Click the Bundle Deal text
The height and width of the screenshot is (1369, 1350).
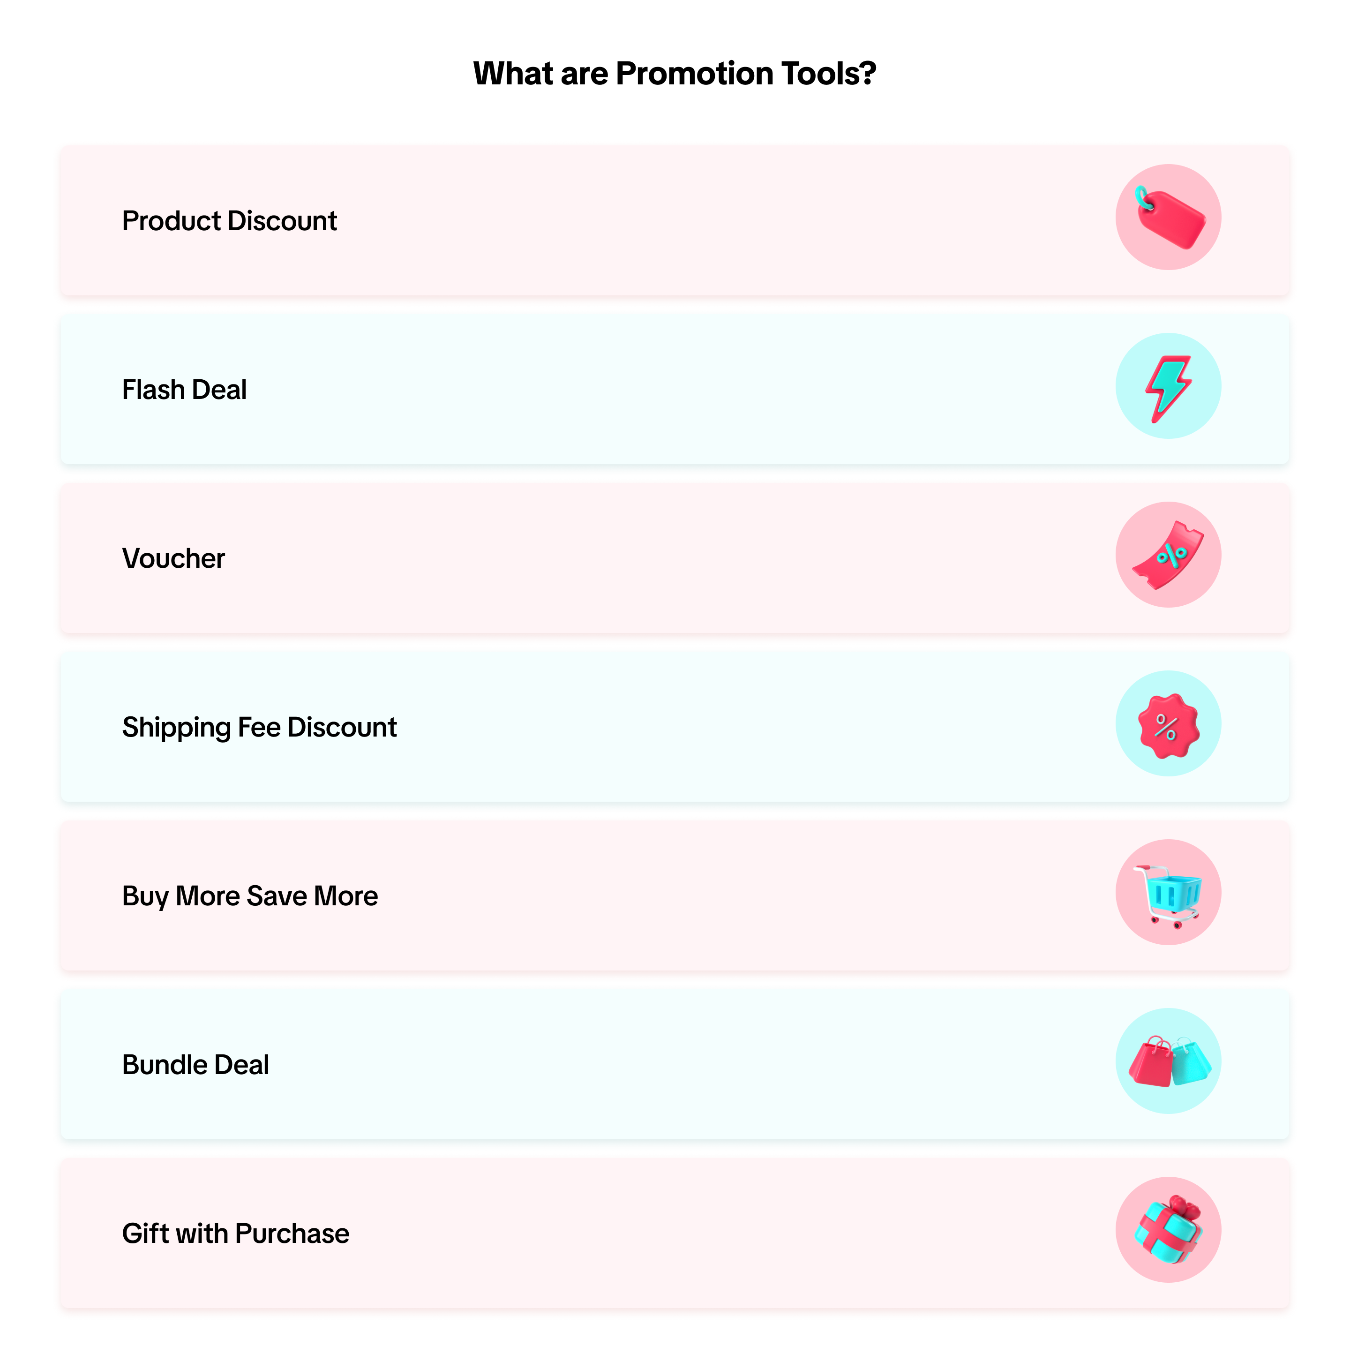pos(195,1065)
